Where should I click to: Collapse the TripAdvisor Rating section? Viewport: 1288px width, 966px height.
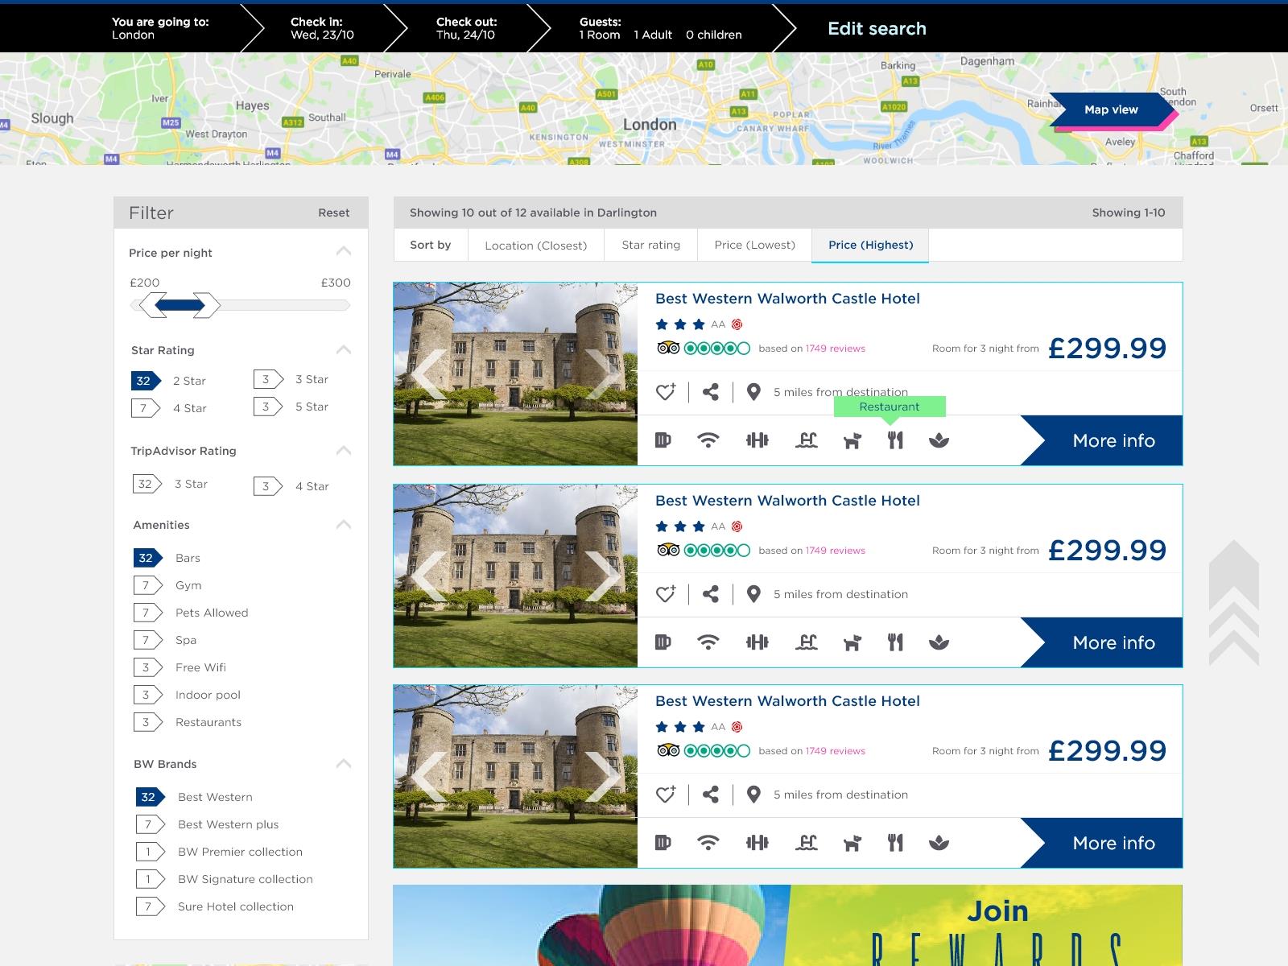pyautogui.click(x=344, y=450)
